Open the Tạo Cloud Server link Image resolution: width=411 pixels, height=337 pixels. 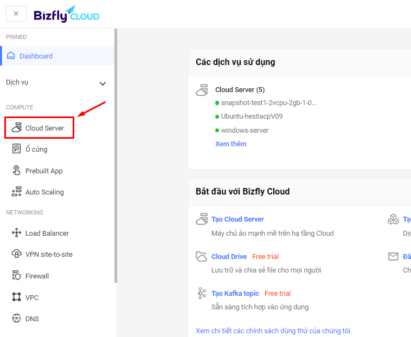pyautogui.click(x=237, y=219)
